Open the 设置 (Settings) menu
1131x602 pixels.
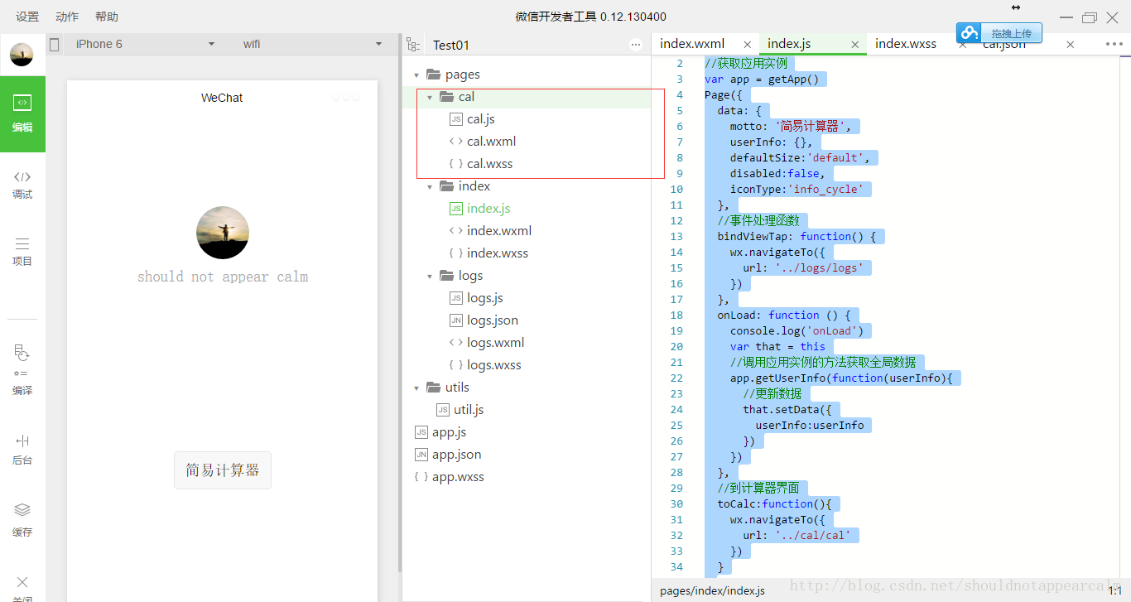27,17
